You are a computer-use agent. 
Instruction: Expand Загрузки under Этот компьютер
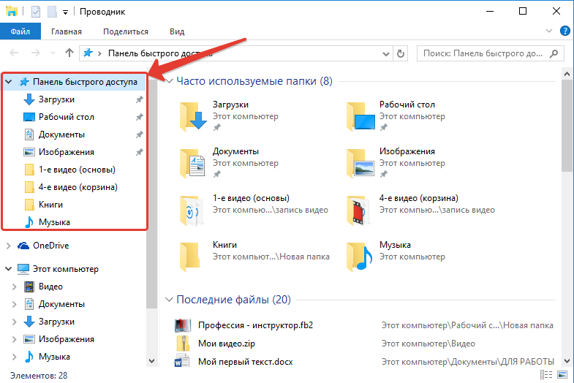tap(14, 322)
